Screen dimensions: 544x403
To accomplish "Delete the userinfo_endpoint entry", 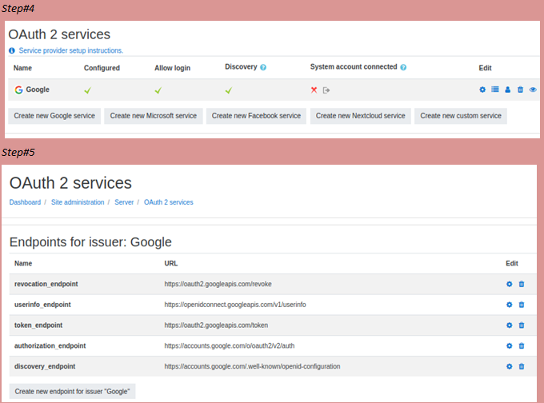I will tap(522, 305).
